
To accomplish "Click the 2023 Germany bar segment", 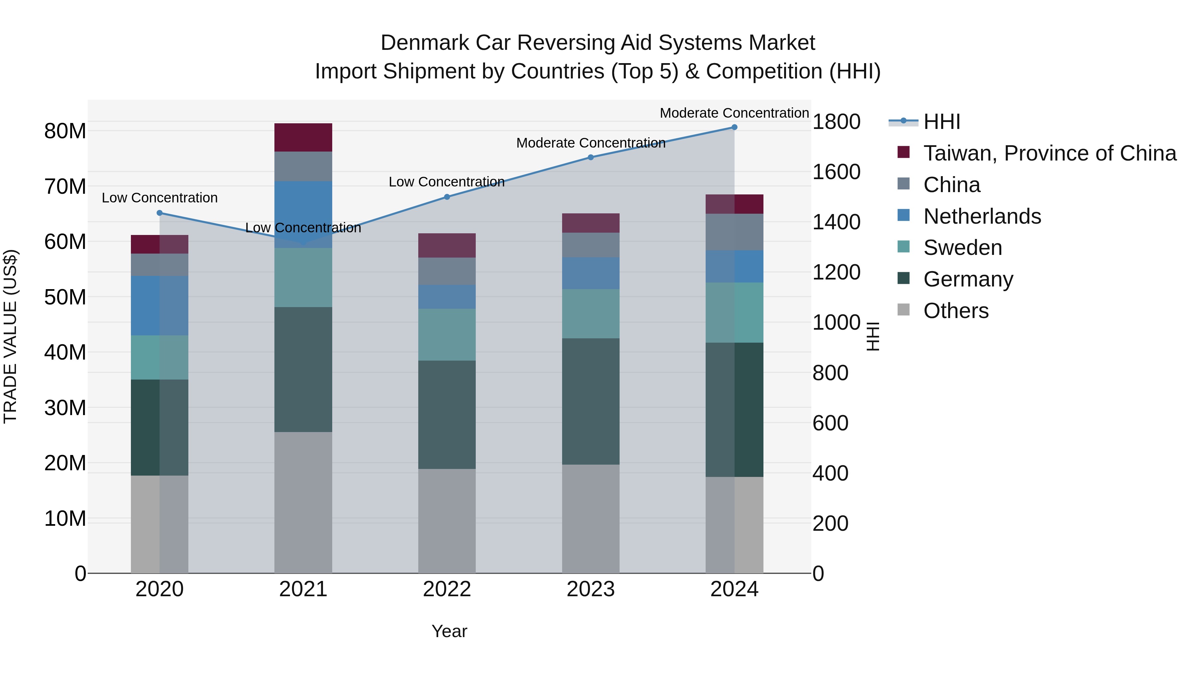I will pyautogui.click(x=591, y=402).
